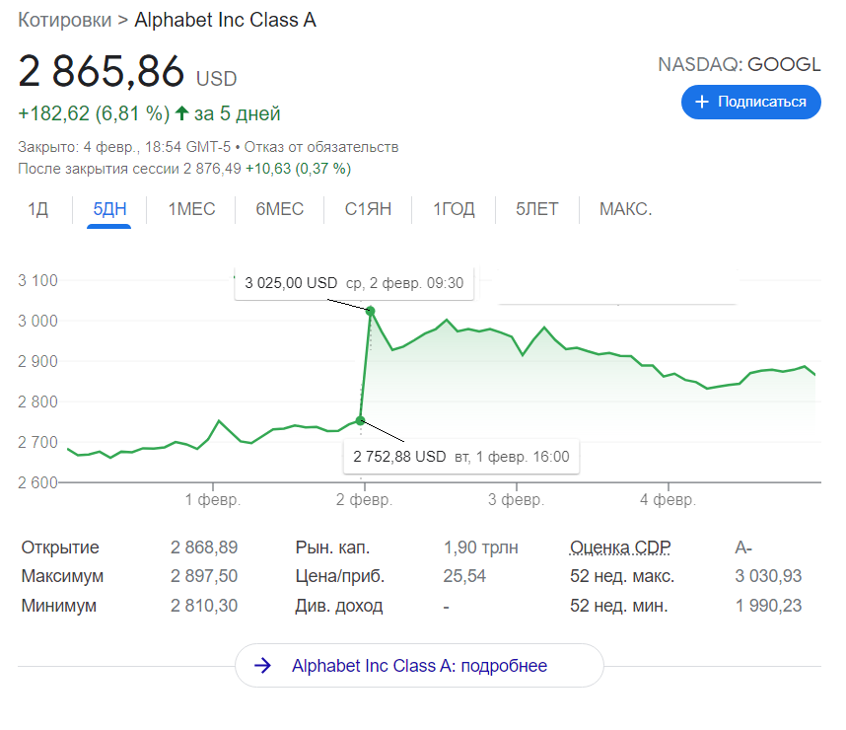Click the NASDAQ: GOOGL ticker text

pos(740,64)
